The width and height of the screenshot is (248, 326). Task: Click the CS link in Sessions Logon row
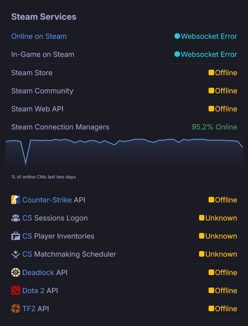click(27, 218)
